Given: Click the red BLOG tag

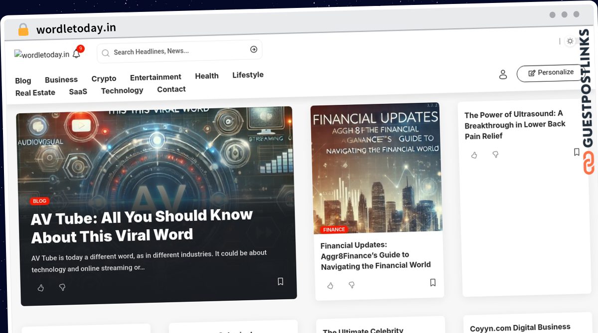Looking at the screenshot, I should click(x=39, y=201).
